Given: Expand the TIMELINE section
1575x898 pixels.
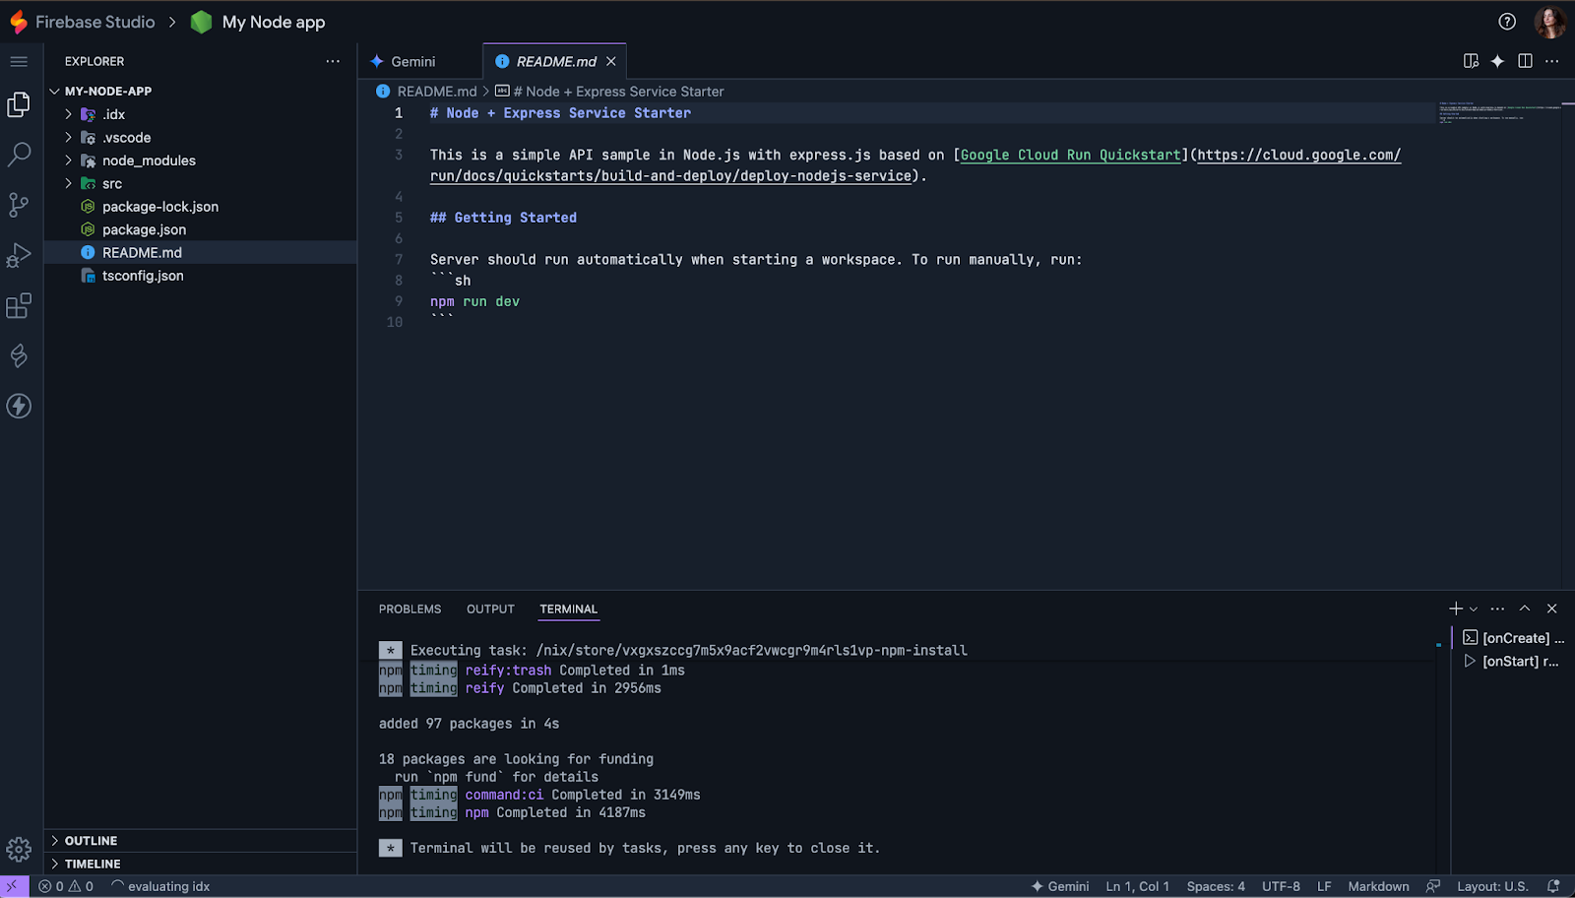Looking at the screenshot, I should coord(200,864).
